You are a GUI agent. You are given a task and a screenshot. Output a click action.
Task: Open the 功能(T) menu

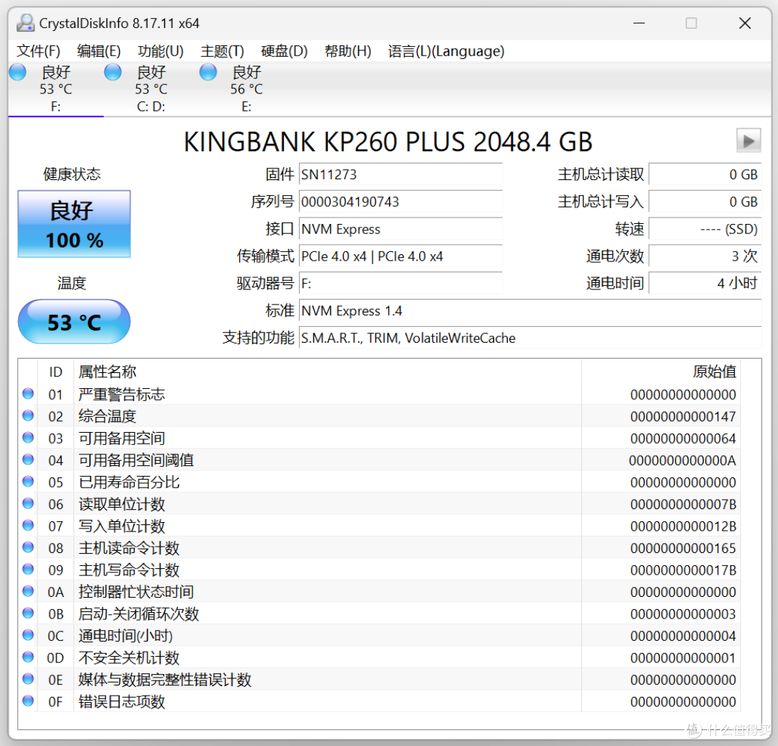pyautogui.click(x=160, y=51)
